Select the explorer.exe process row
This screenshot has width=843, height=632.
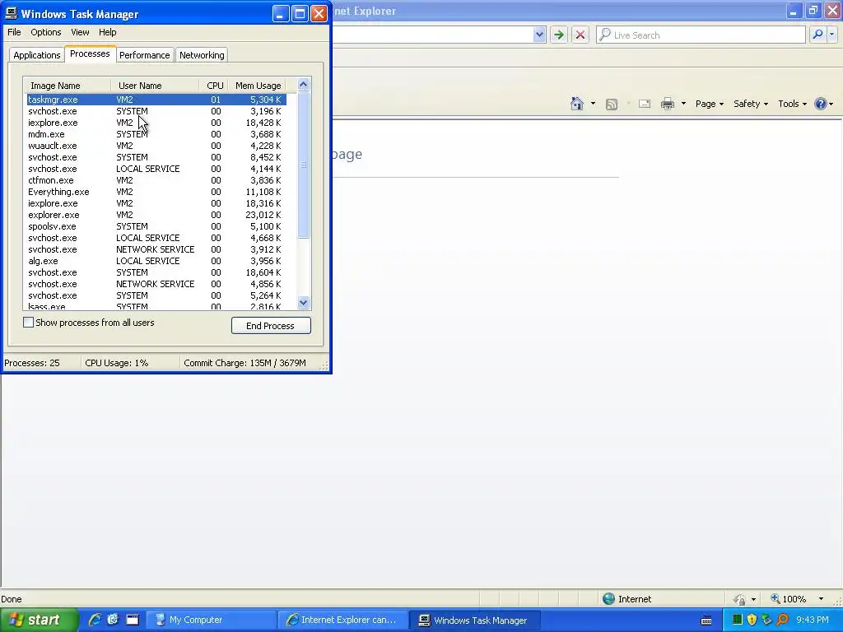[x=156, y=215]
